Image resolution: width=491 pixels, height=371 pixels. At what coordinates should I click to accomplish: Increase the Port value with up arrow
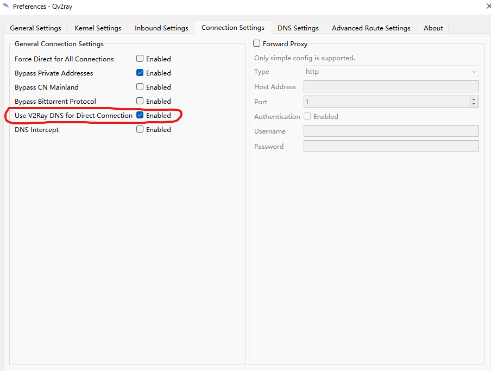pyautogui.click(x=474, y=99)
